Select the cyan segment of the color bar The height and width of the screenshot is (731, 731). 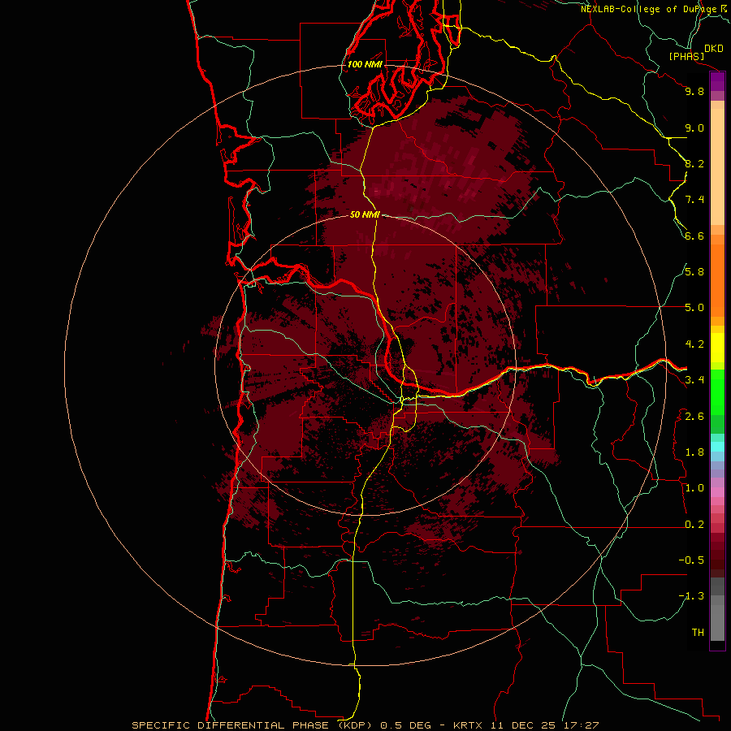[x=717, y=447]
